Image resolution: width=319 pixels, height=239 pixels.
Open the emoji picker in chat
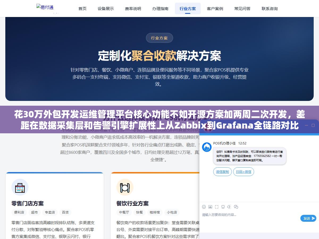(x=204, y=207)
